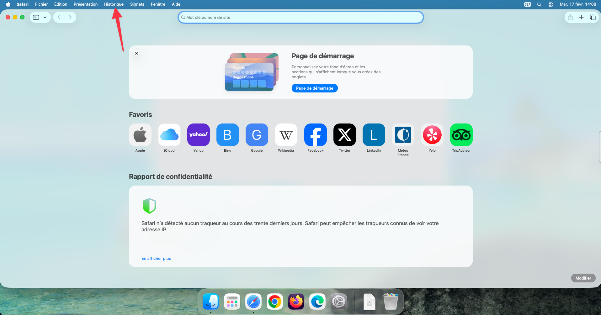Click Safari in the Dock
601x315 pixels.
253,302
